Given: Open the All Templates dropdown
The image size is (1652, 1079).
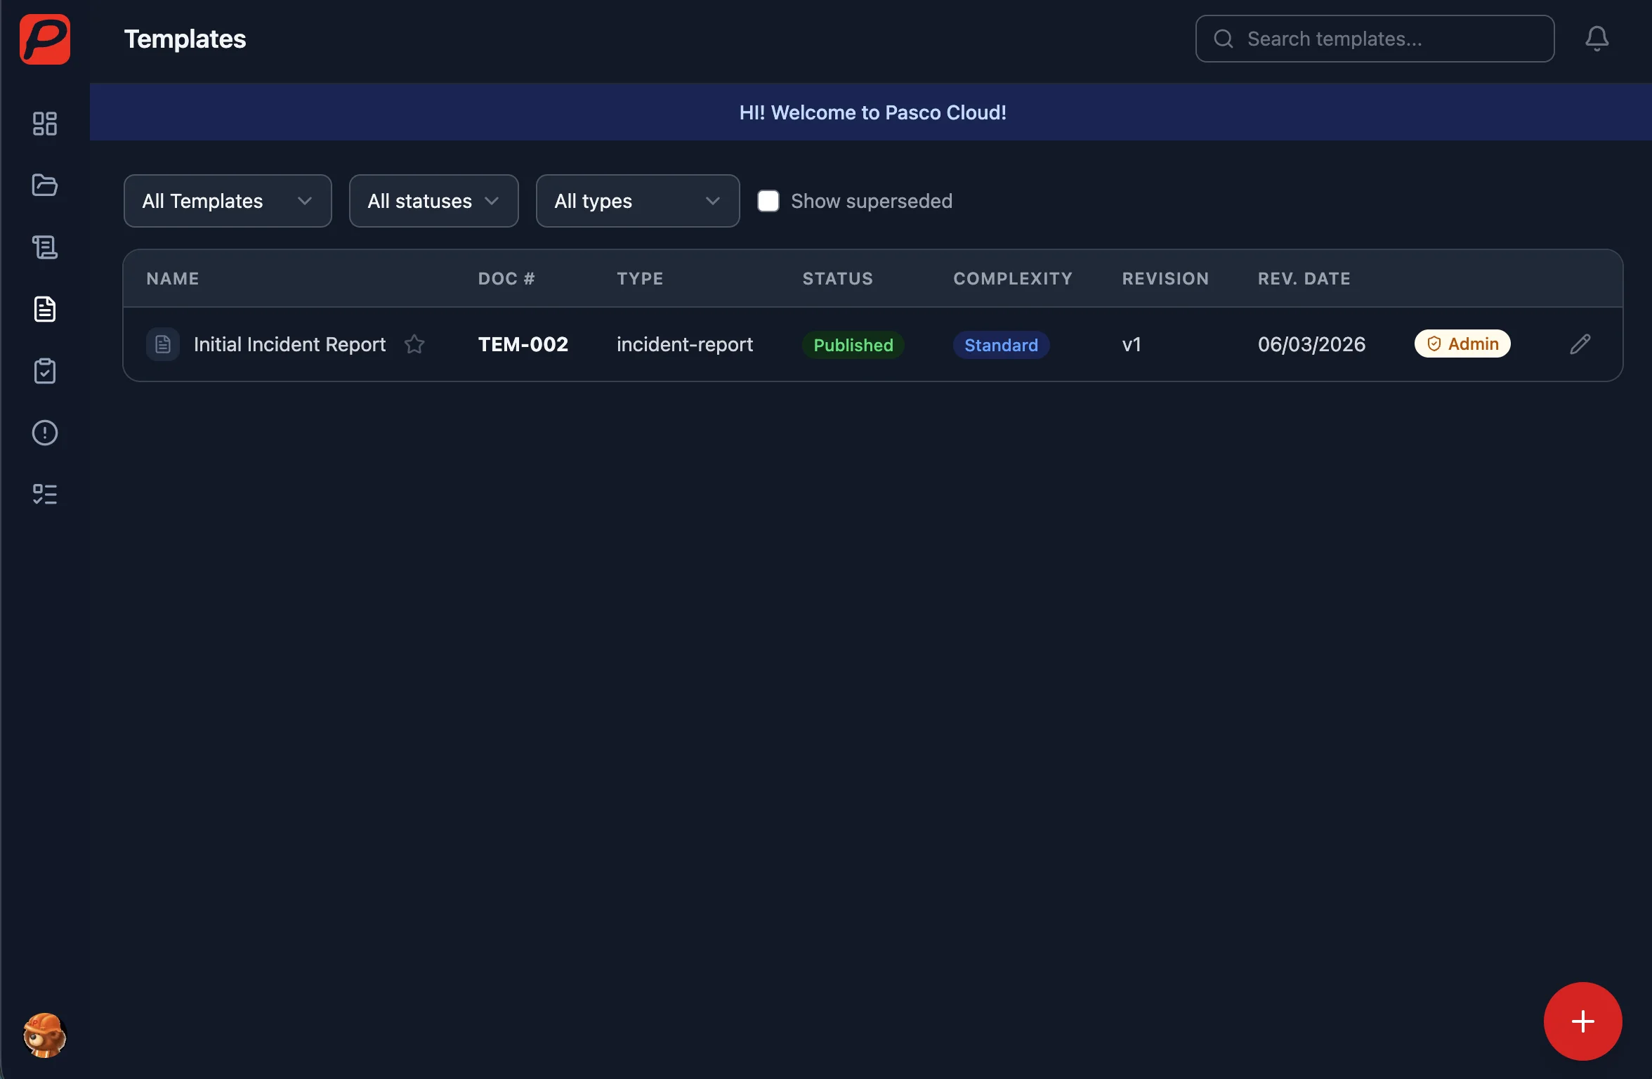Looking at the screenshot, I should pyautogui.click(x=227, y=201).
